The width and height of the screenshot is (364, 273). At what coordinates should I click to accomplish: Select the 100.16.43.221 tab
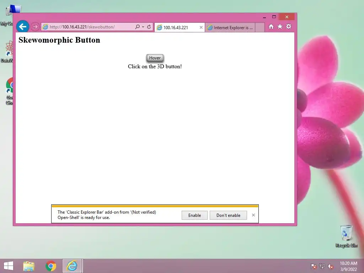pos(179,28)
